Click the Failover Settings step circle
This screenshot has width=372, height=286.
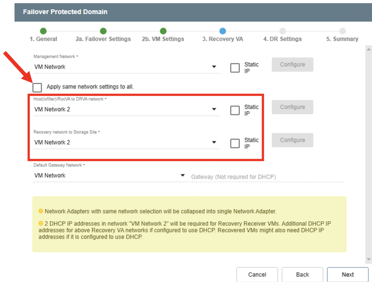pos(103,31)
